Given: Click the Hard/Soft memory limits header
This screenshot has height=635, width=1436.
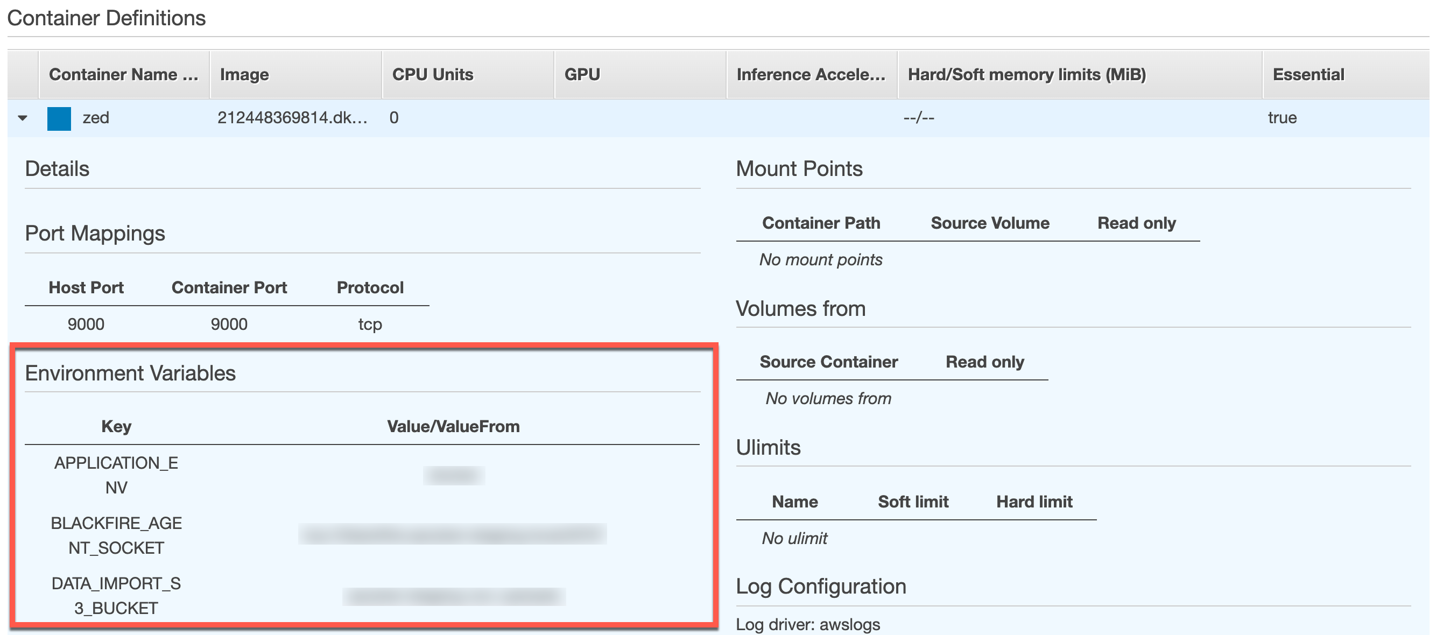Looking at the screenshot, I should (1026, 74).
